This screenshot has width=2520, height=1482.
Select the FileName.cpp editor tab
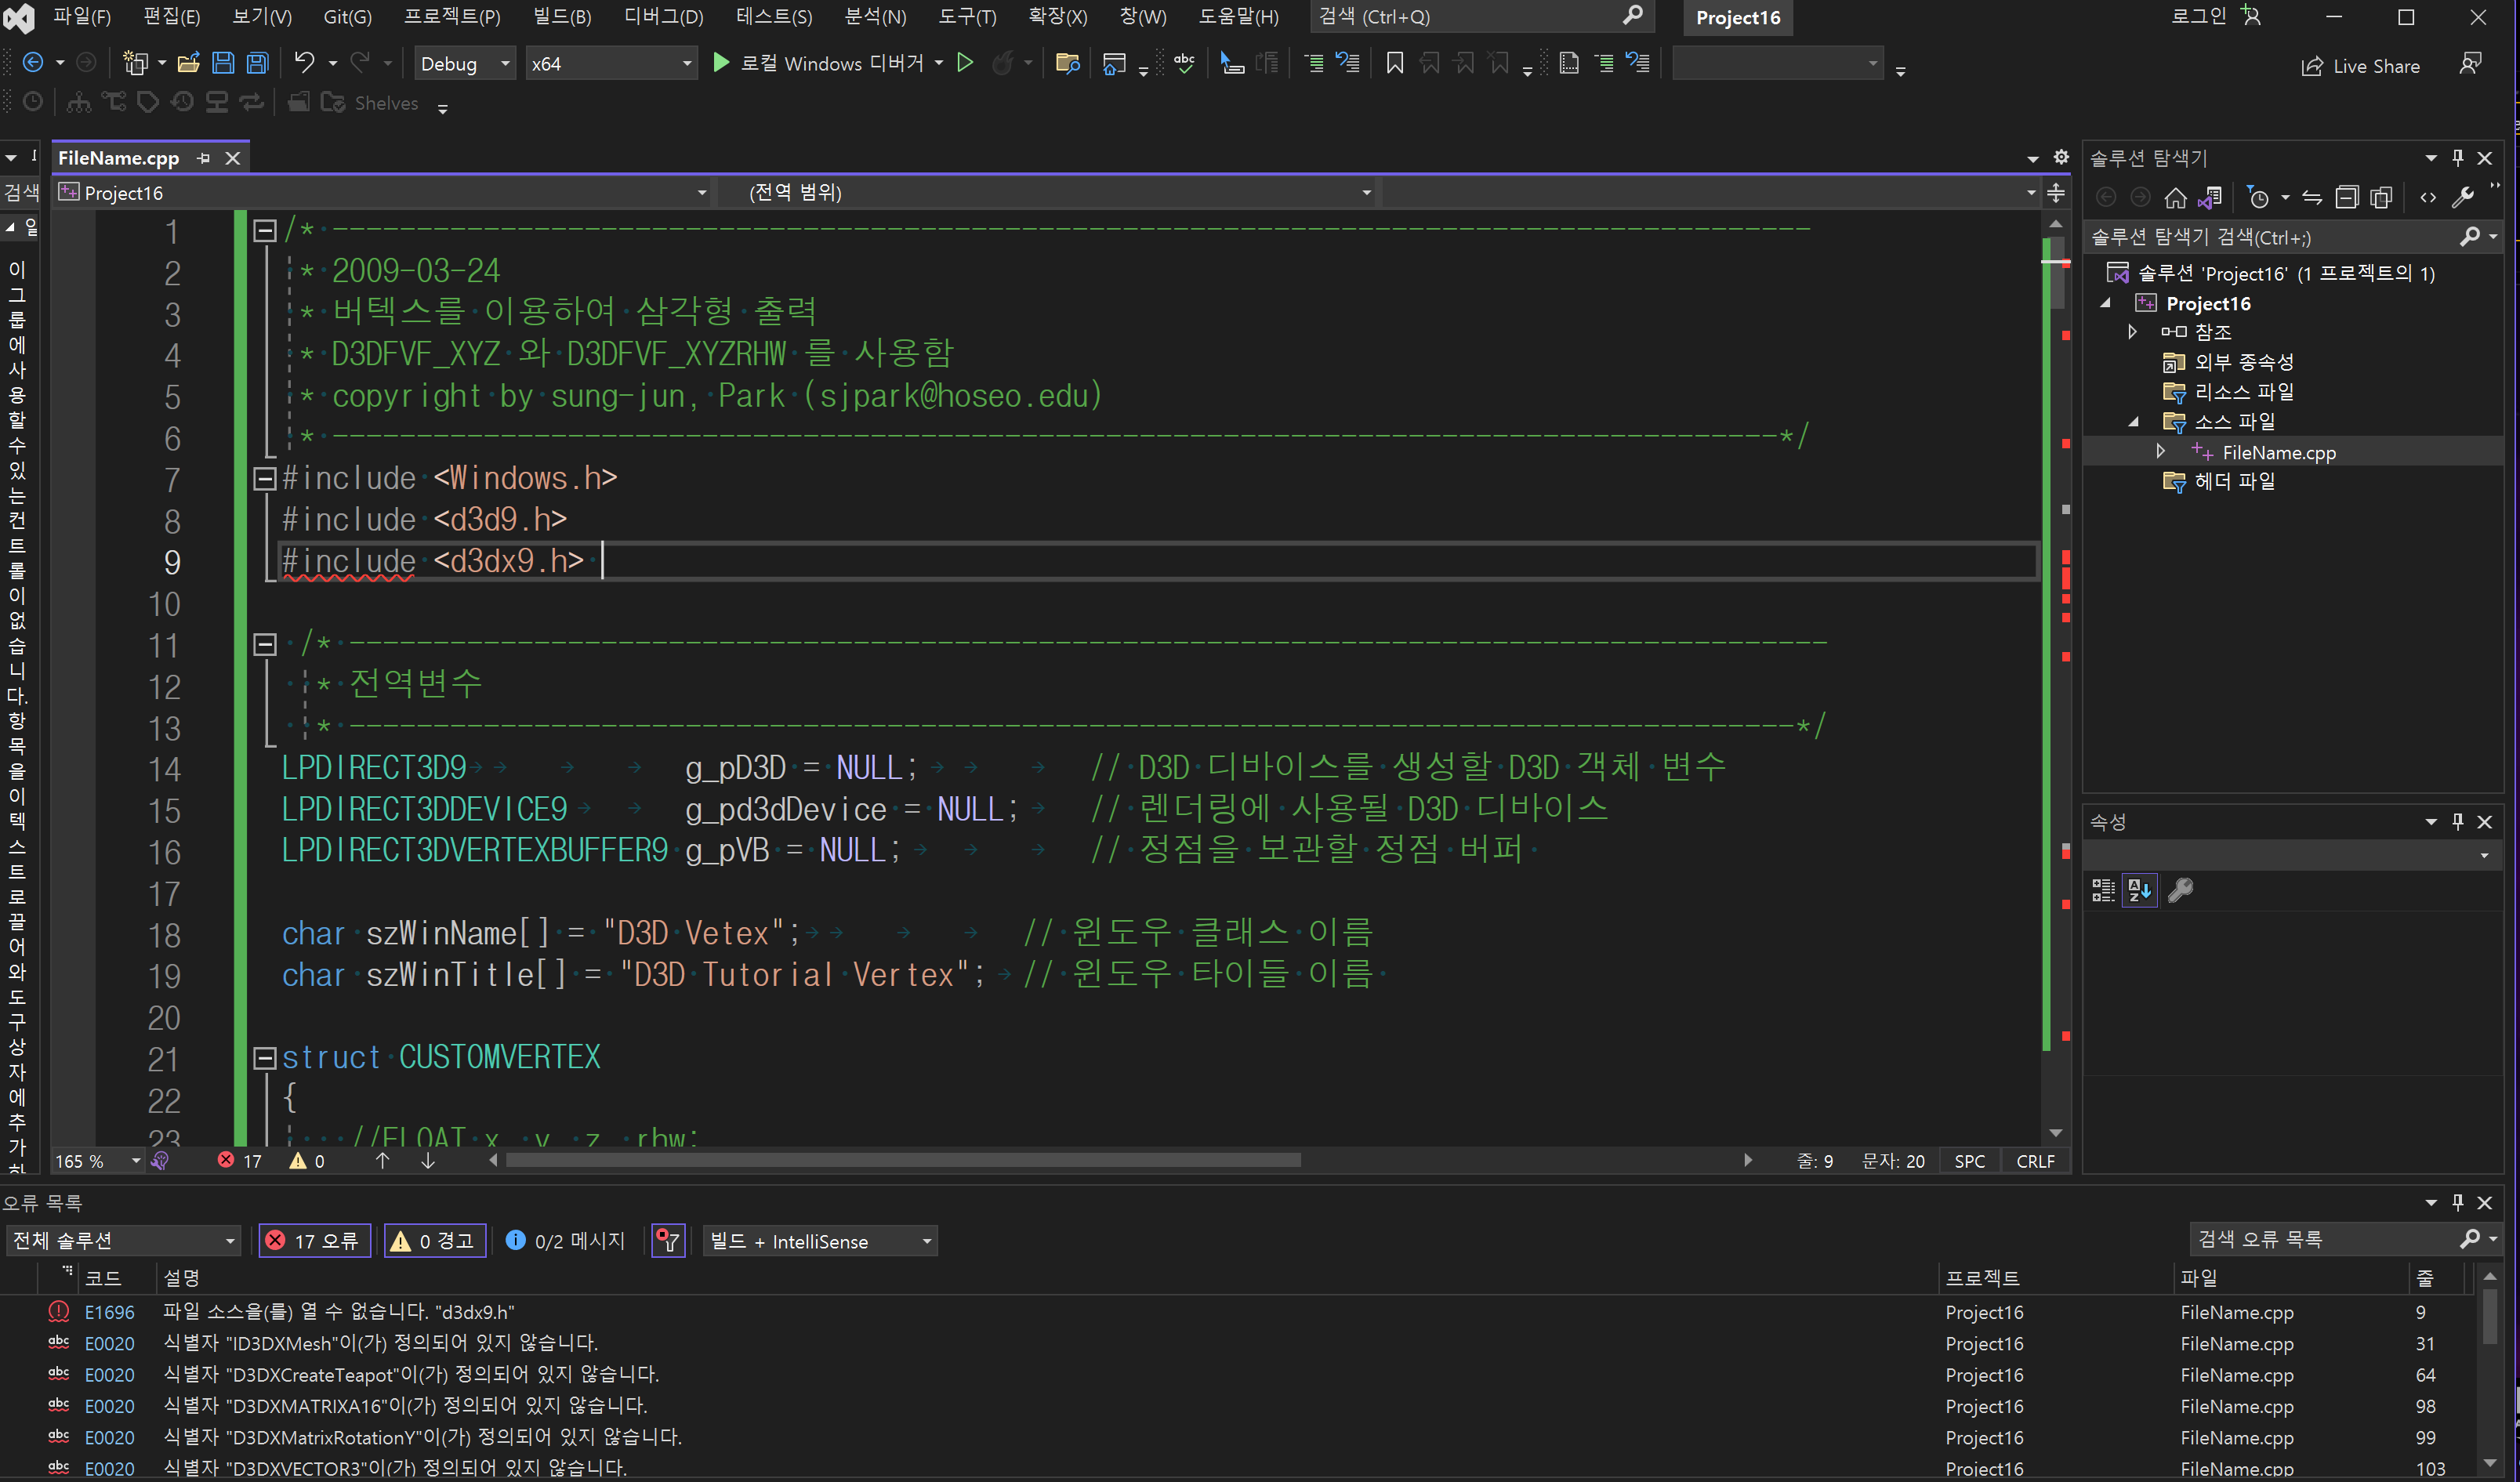pyautogui.click(x=119, y=158)
